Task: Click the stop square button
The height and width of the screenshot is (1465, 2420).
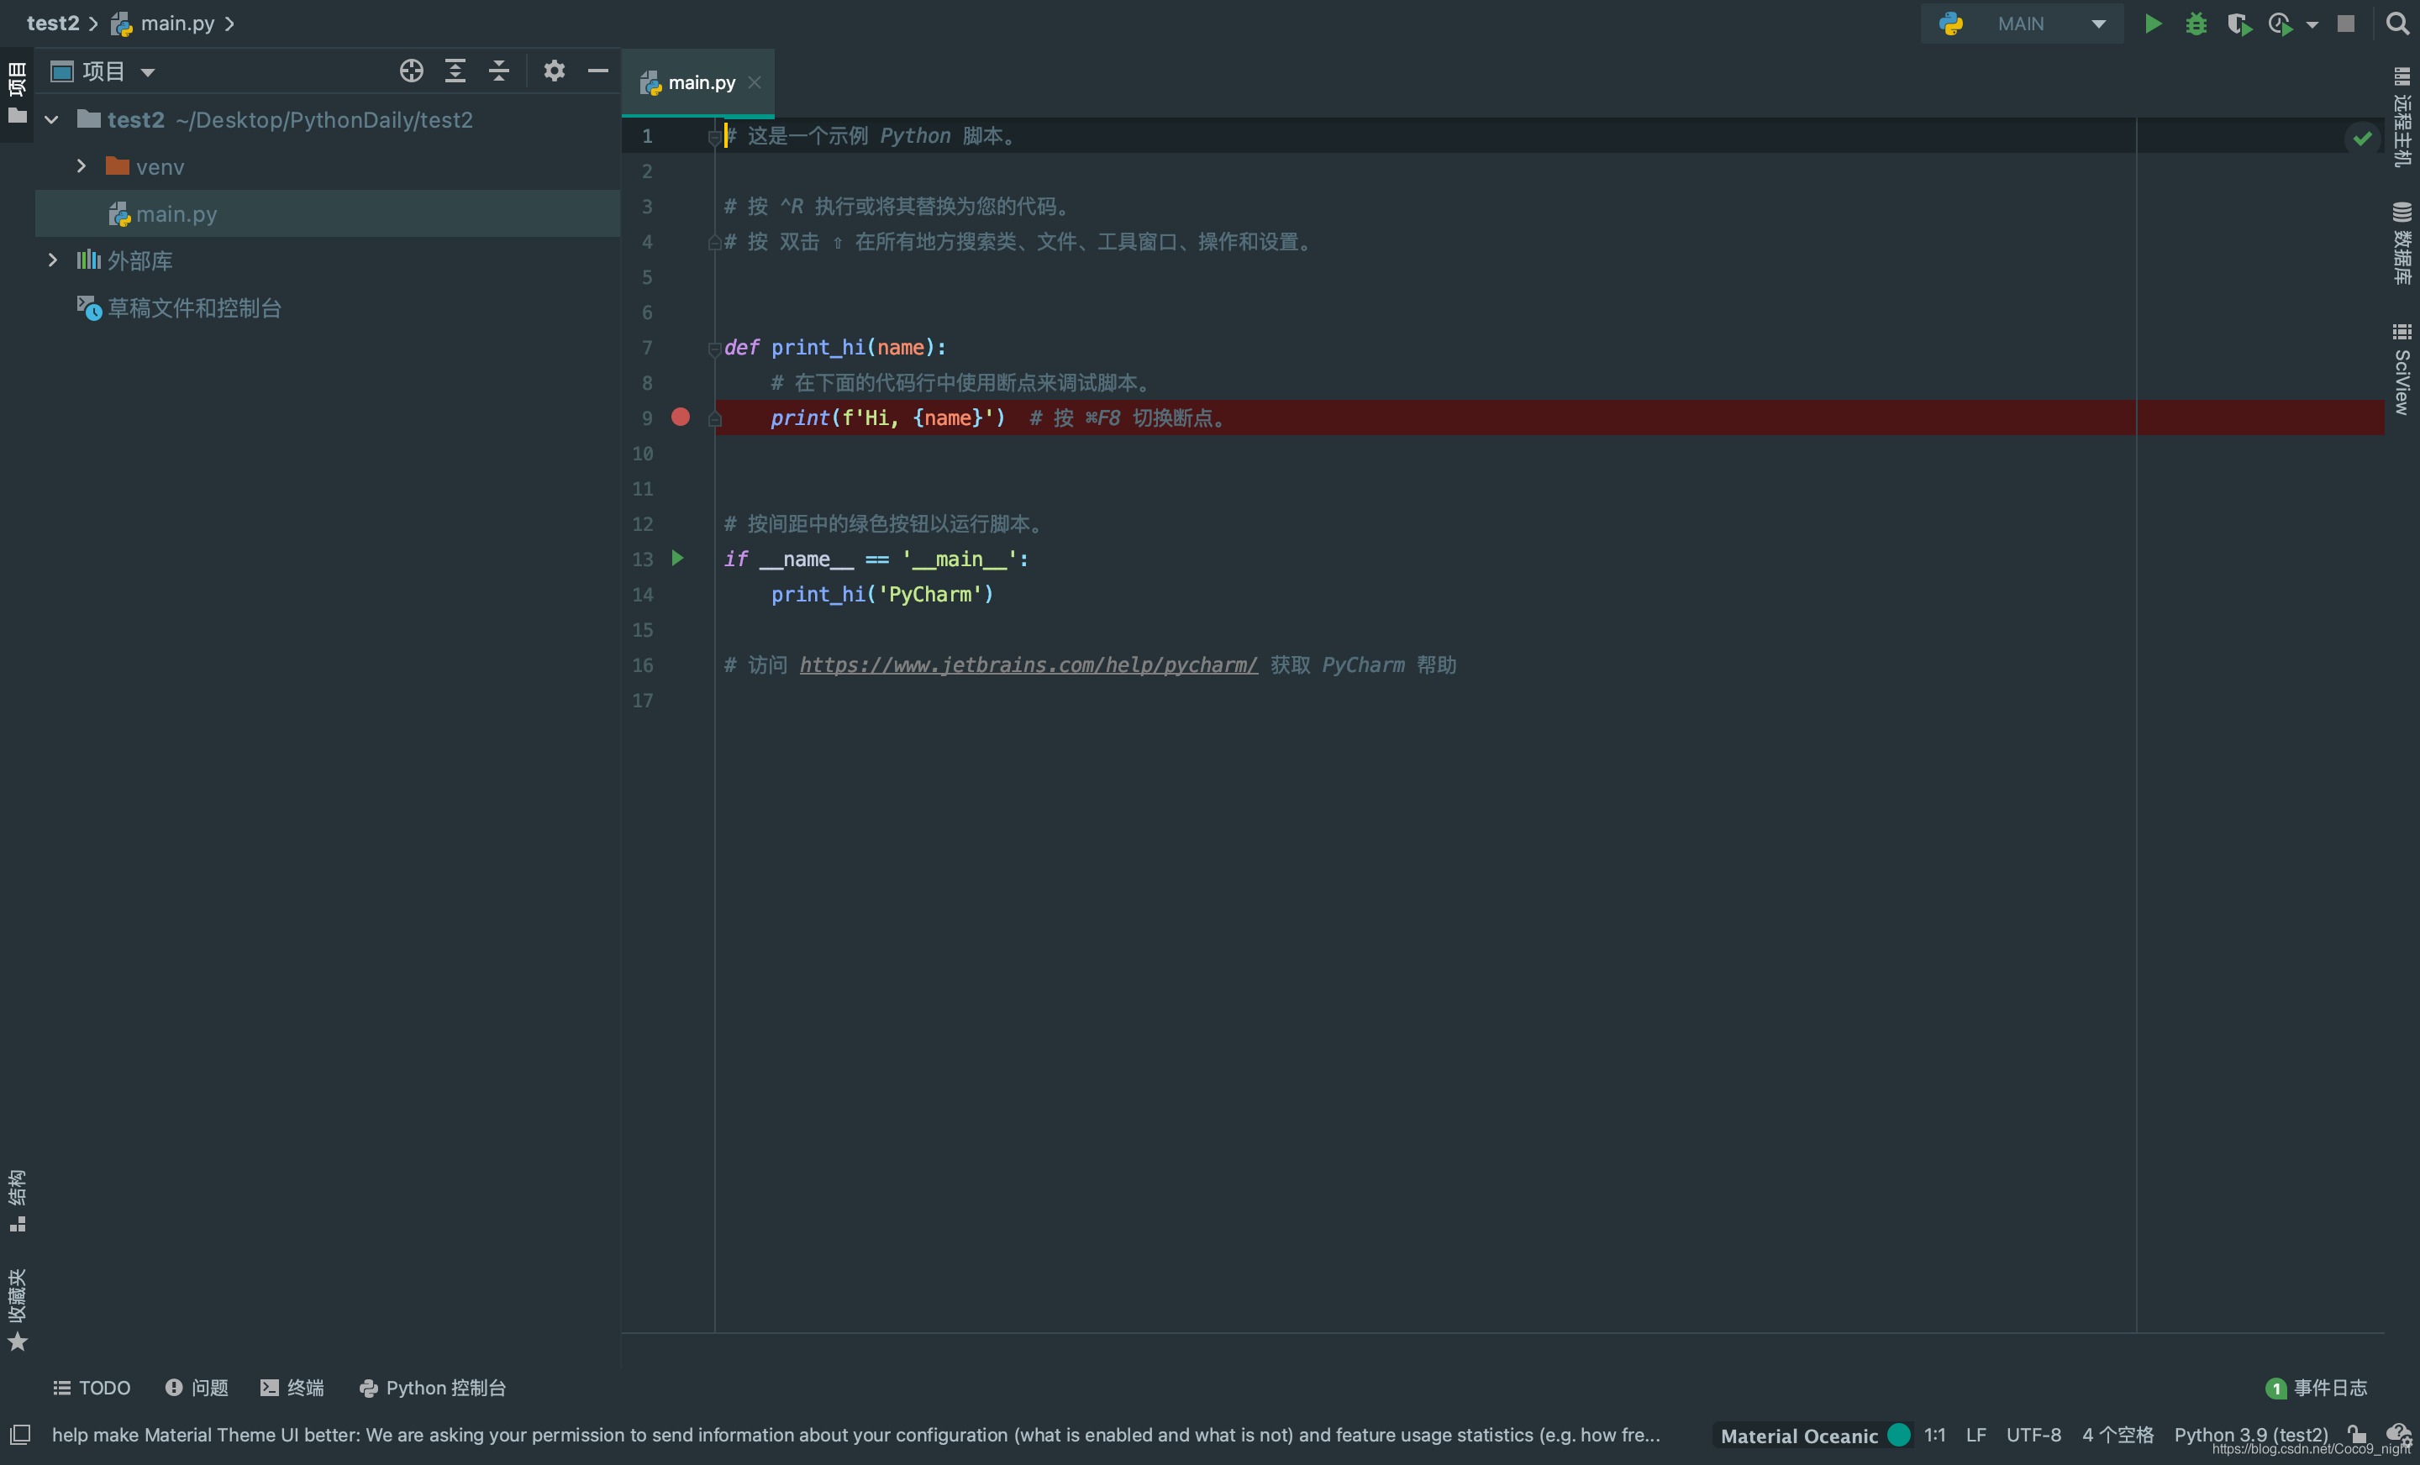Action: 2345,24
